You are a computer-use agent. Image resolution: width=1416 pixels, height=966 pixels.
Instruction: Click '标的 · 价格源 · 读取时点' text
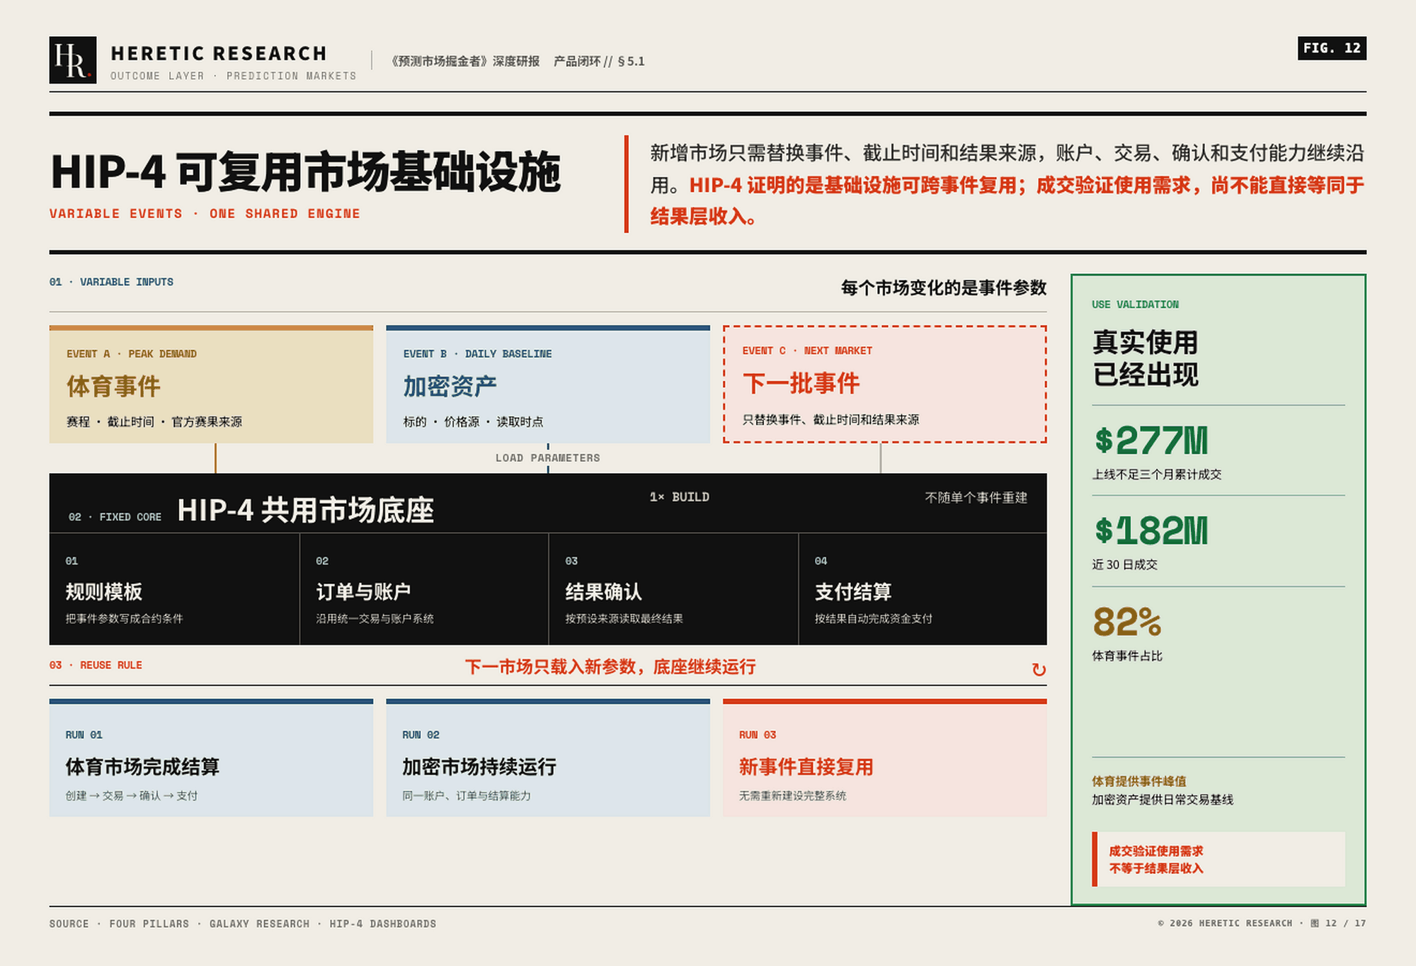pos(474,422)
